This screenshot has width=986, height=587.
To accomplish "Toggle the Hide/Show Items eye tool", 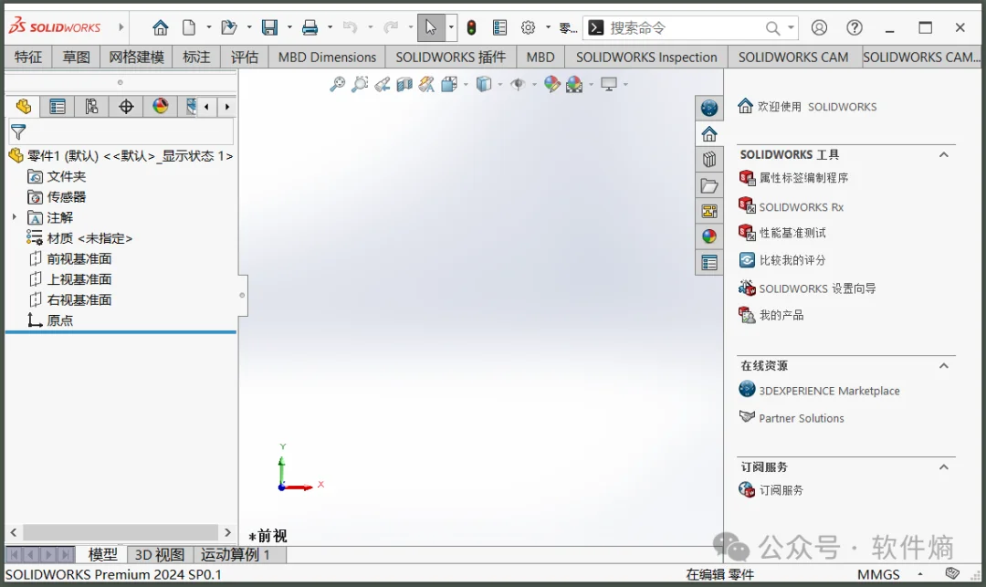I will [x=519, y=84].
